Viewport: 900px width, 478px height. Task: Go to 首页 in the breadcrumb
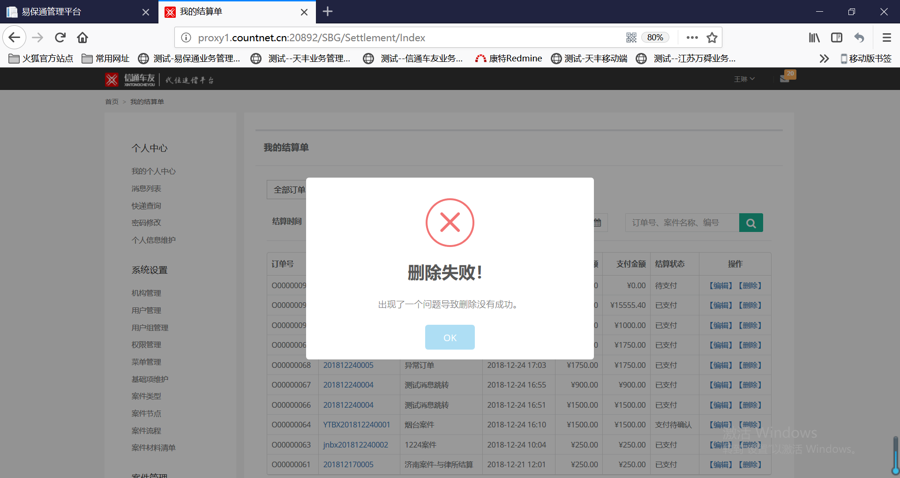pos(112,102)
